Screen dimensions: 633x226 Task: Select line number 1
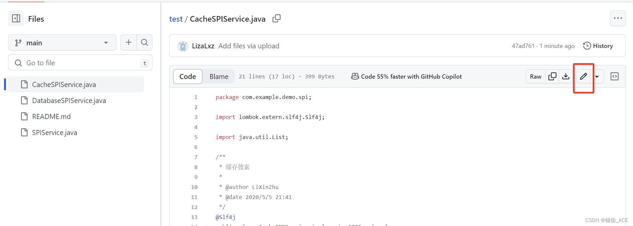(x=196, y=97)
